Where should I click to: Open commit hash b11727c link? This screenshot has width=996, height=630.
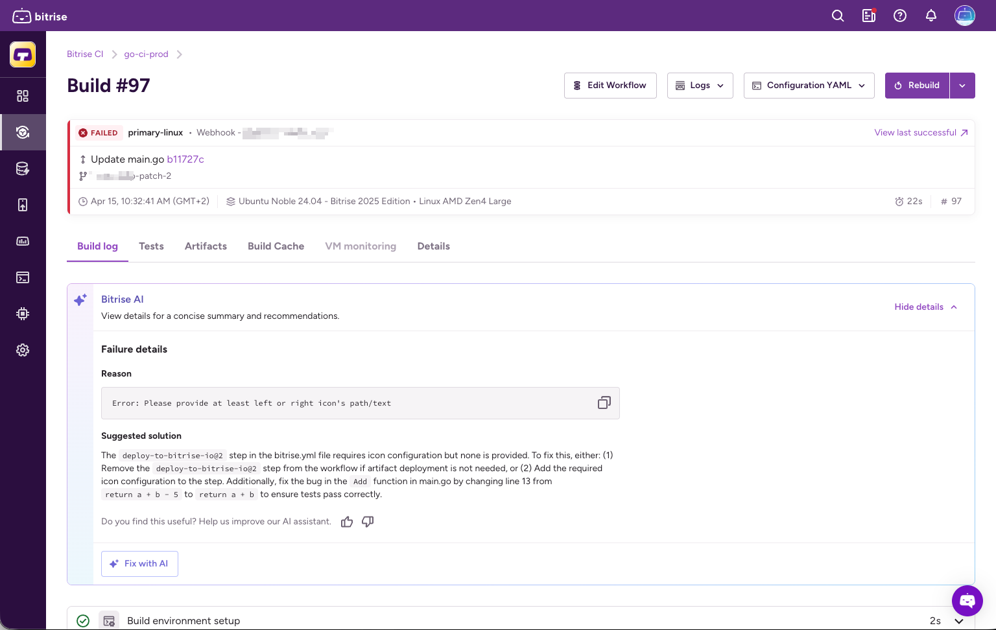point(185,159)
